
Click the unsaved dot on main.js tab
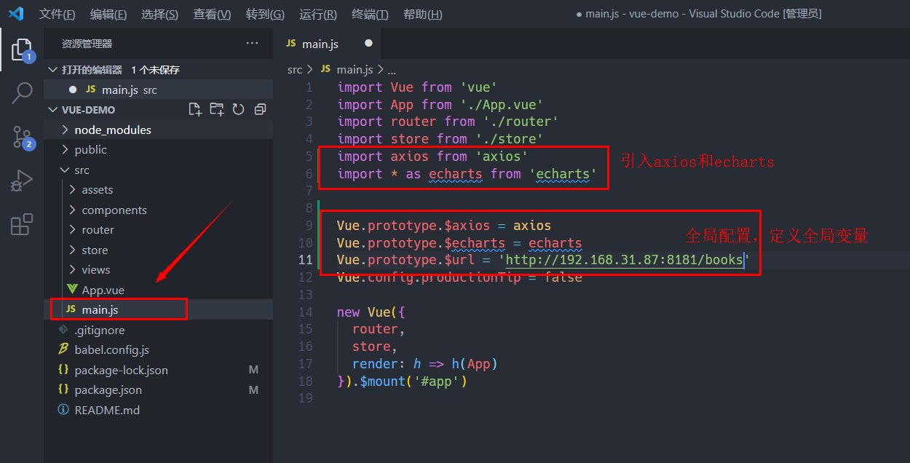click(x=368, y=44)
